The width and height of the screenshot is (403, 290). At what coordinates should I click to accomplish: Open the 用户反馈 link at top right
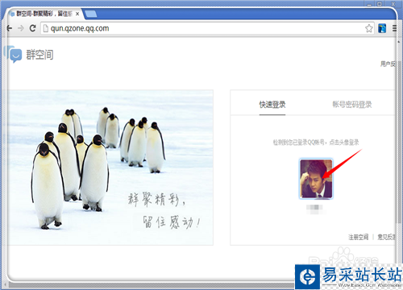[x=388, y=64]
